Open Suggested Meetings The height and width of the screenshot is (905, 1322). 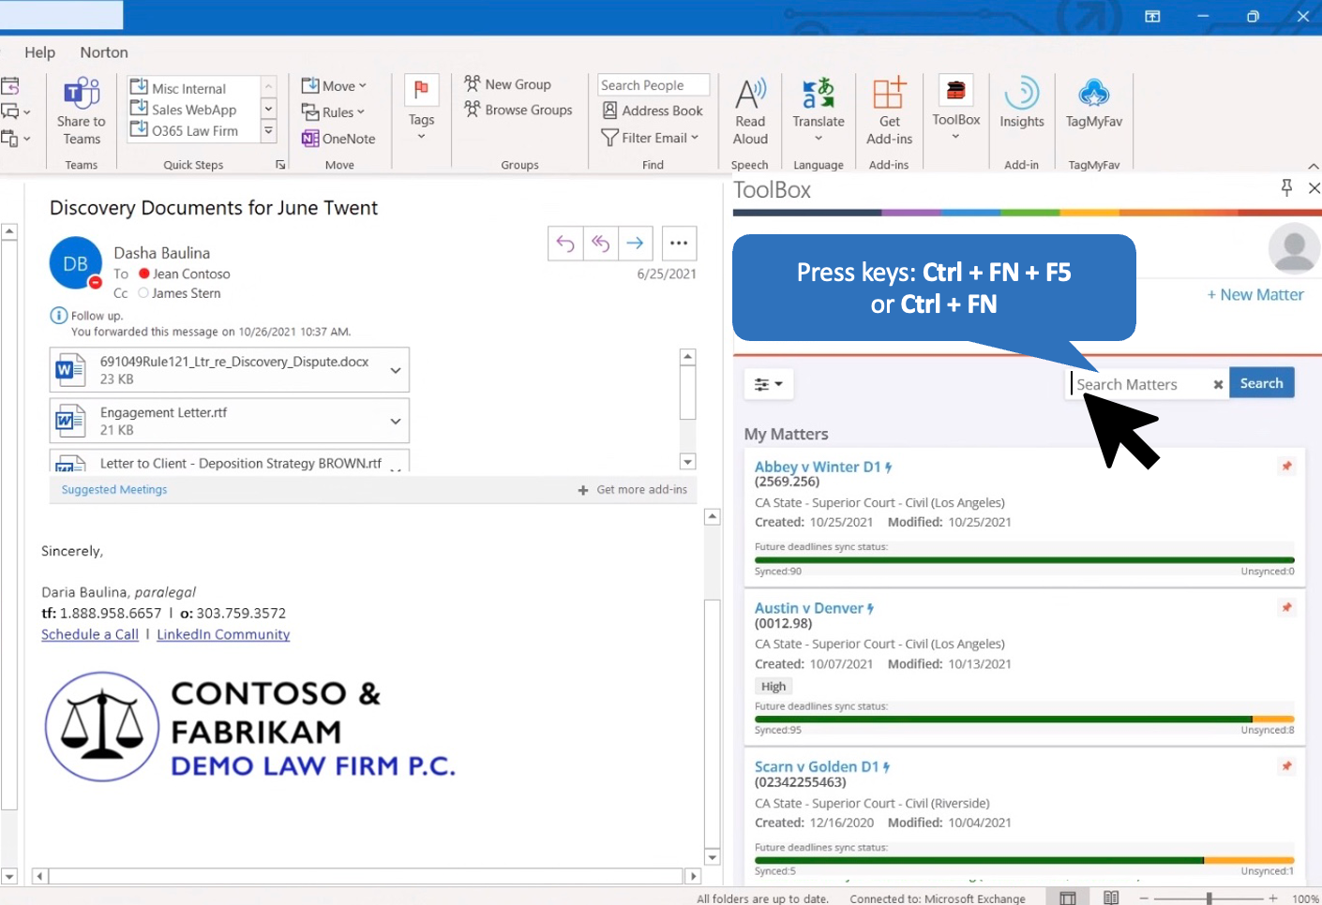[114, 489]
